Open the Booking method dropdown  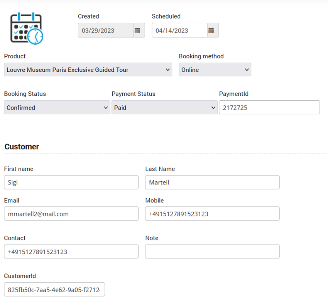[215, 70]
